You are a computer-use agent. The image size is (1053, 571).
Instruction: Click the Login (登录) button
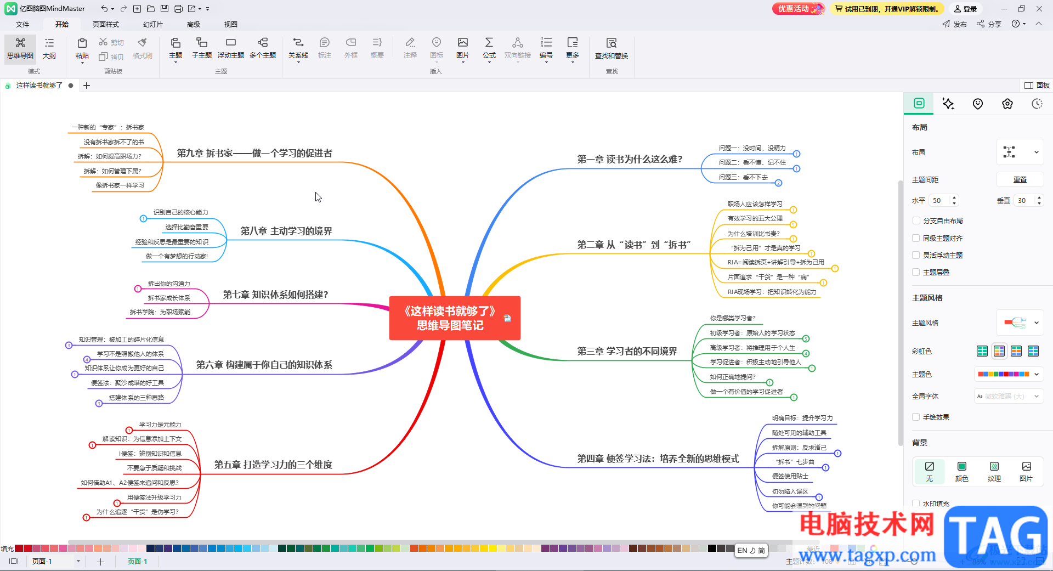click(965, 9)
